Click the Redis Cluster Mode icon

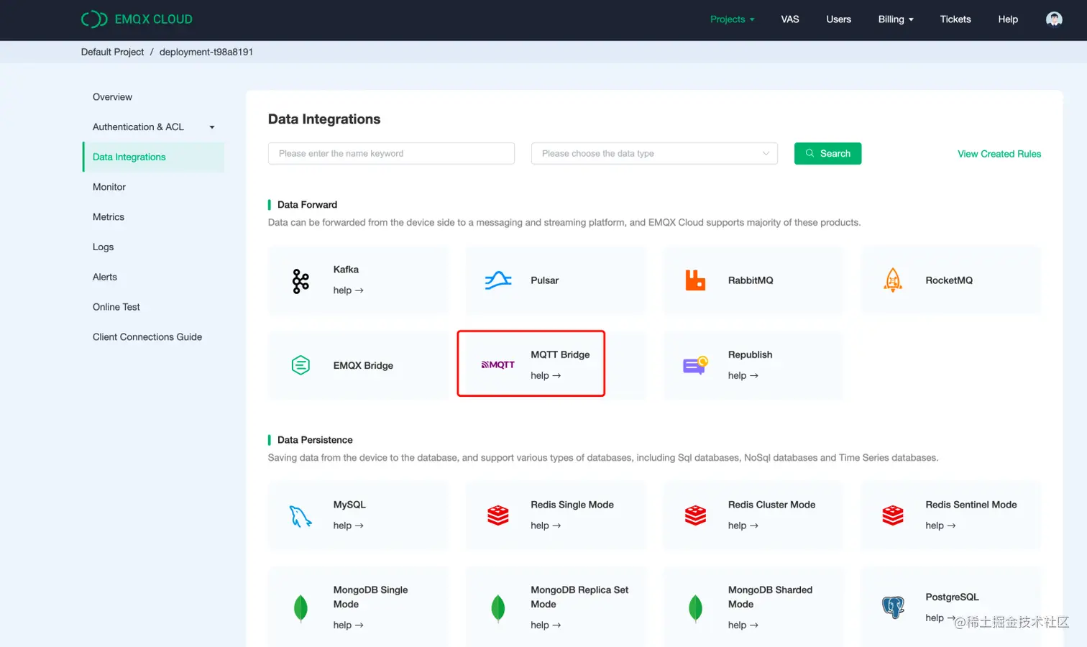695,515
